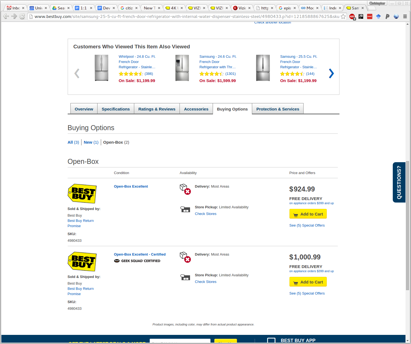Open Samsung 25.5 Cu. Ft. French Door link
Viewport: 411px width, 344px height.
click(299, 62)
